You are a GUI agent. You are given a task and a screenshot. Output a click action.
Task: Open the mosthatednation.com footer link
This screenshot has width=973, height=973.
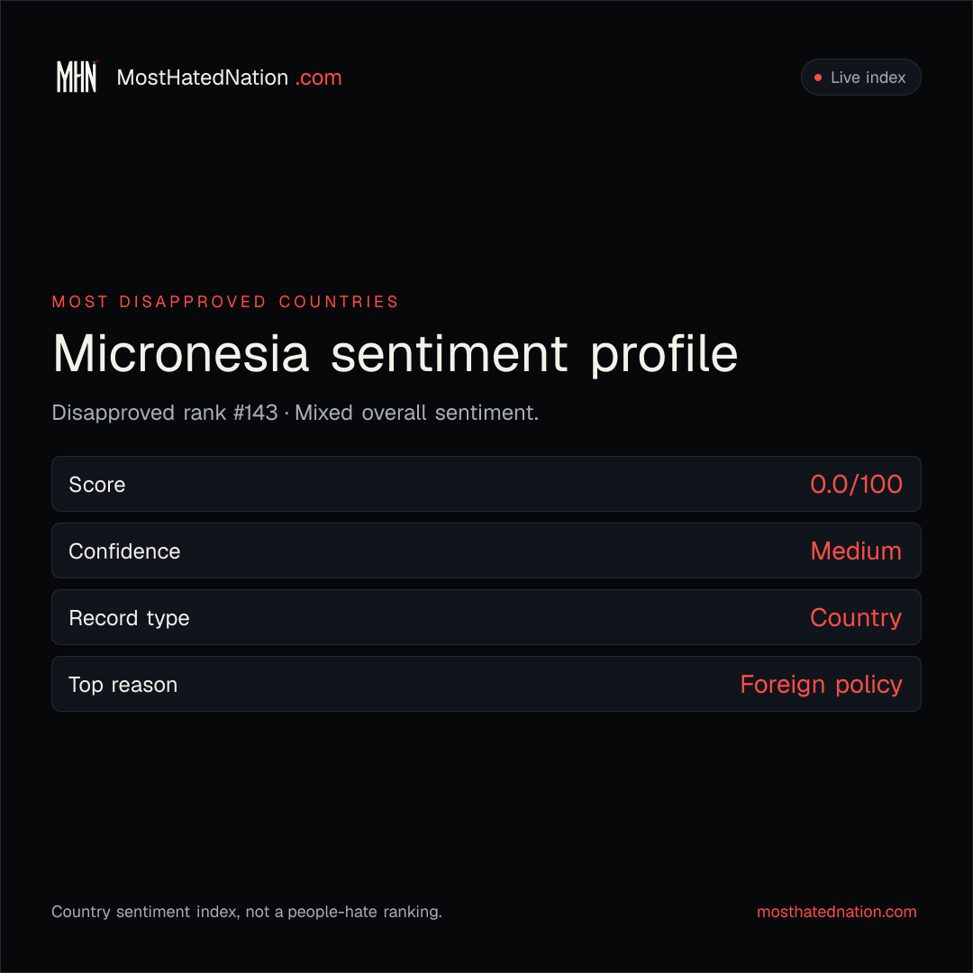pyautogui.click(x=836, y=912)
